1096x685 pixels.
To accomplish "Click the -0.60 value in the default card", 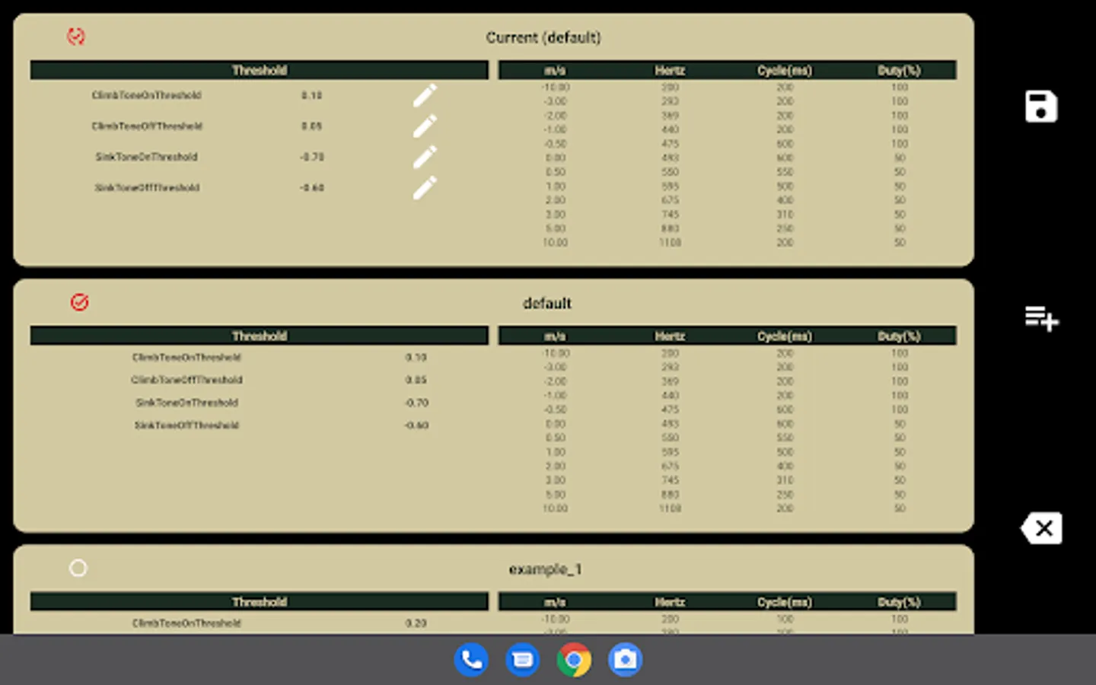I will tap(416, 425).
